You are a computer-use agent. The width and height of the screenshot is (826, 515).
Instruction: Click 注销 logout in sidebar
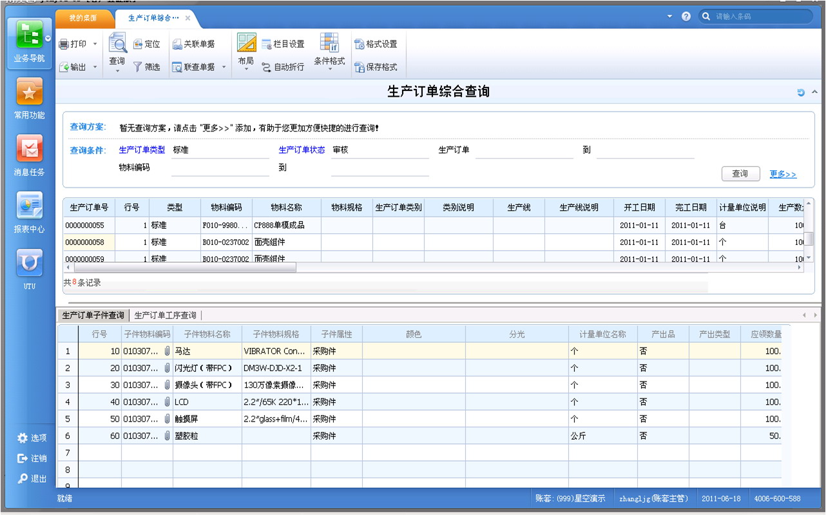(32, 459)
